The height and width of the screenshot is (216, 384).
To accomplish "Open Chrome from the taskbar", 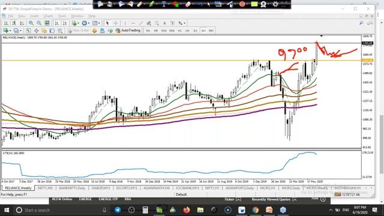I will point(255,210).
